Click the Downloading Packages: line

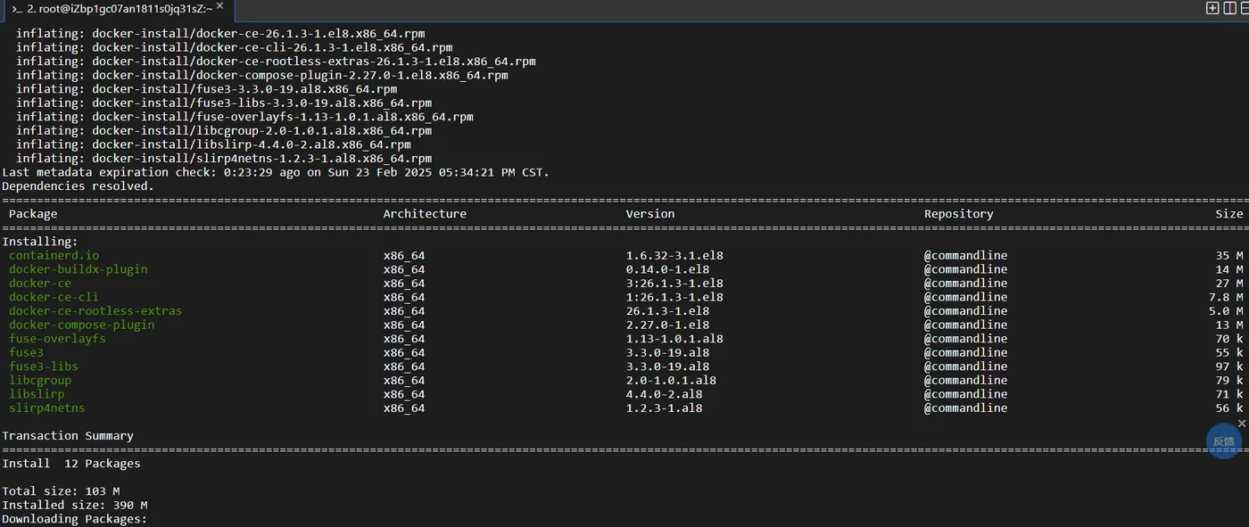point(75,519)
